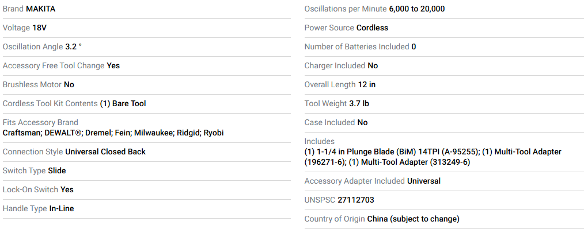Click the Brand MAKITA value
This screenshot has height=229, width=584.
tap(40, 9)
